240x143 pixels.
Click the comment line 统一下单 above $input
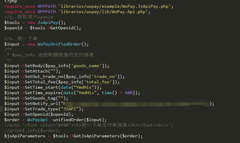(21, 38)
